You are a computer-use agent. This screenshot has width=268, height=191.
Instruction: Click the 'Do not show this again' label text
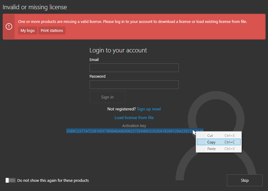(53, 180)
